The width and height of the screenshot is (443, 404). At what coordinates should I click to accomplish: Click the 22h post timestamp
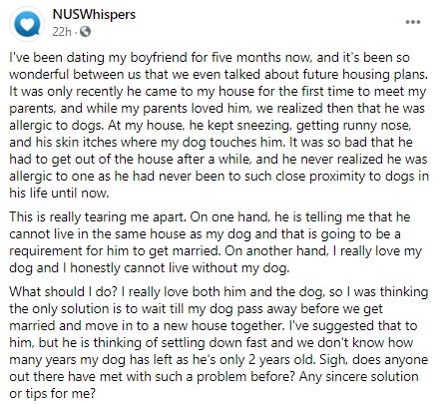point(62,32)
